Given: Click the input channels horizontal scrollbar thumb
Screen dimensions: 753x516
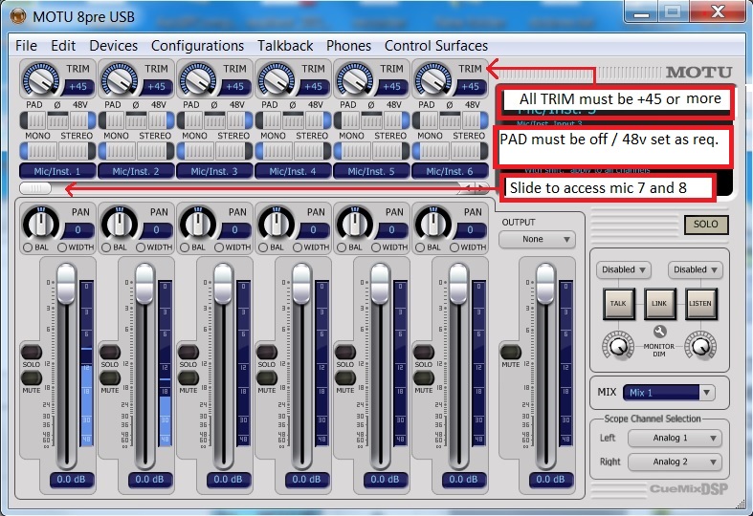Looking at the screenshot, I should [x=35, y=188].
